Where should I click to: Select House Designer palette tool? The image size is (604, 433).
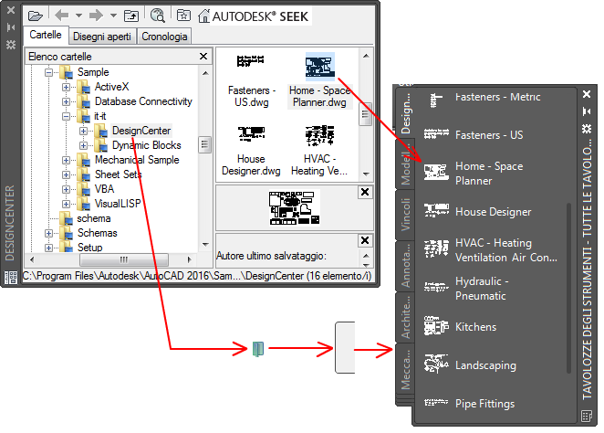[x=478, y=211]
